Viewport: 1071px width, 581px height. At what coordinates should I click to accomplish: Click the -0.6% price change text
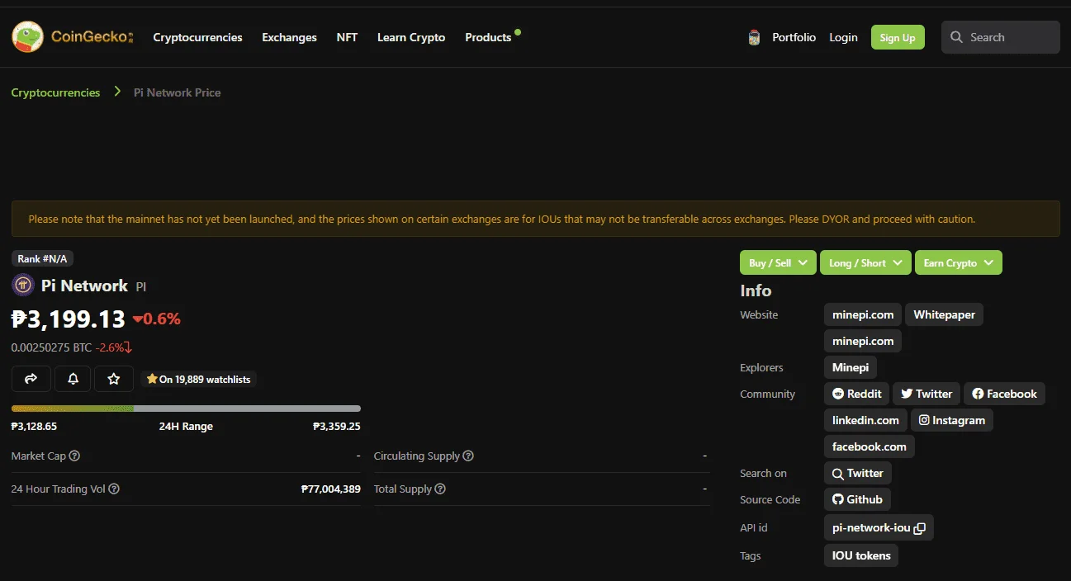coord(157,319)
